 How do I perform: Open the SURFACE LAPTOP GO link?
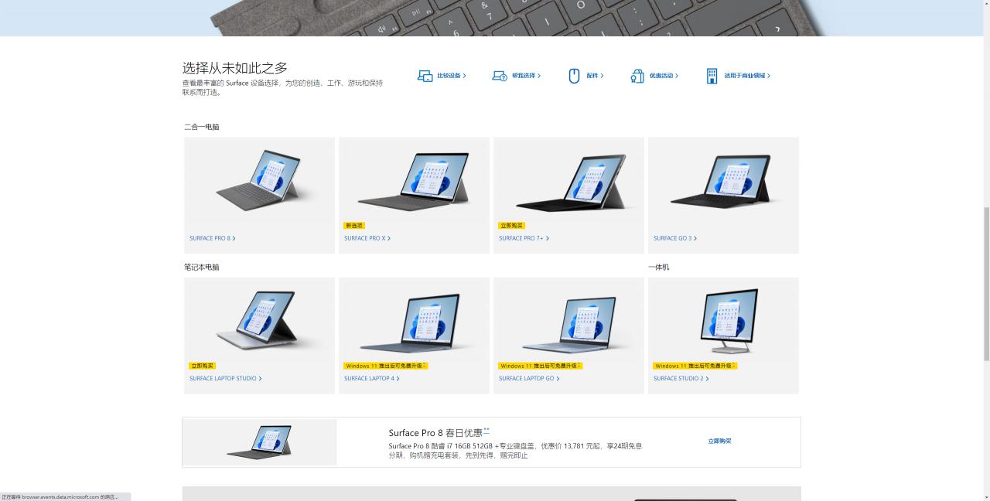coord(529,379)
